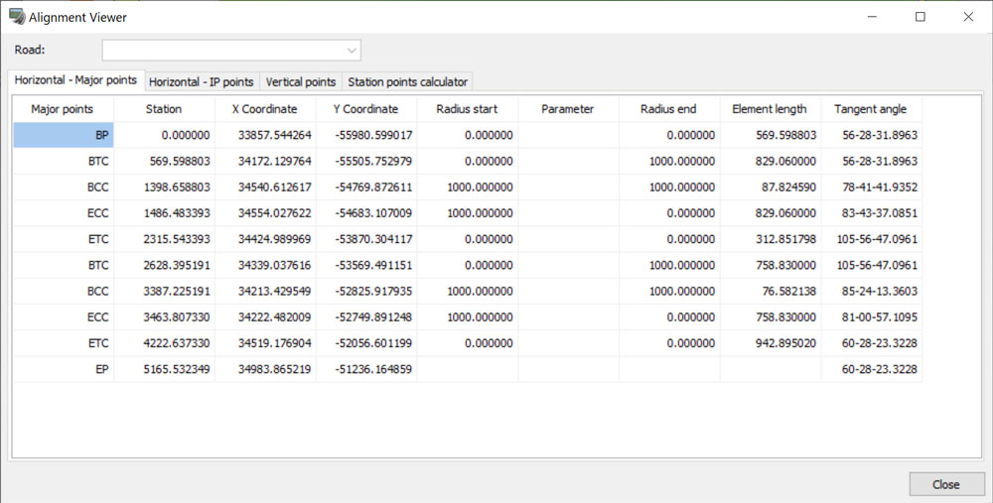Click the Radius start column header
Viewport: 993px width, 503px height.
(x=468, y=109)
